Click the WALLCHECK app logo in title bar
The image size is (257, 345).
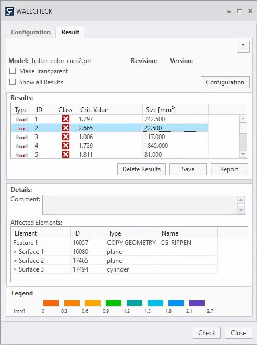[x=9, y=11]
